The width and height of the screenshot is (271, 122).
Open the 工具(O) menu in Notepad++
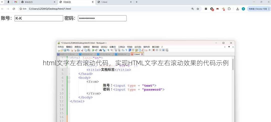point(121,47)
